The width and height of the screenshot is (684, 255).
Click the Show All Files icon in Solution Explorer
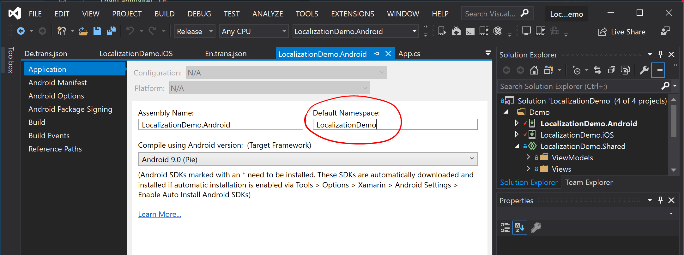click(625, 70)
